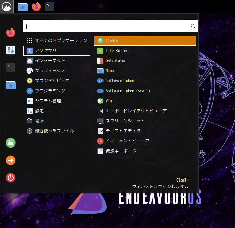This screenshot has width=235, height=228.
Task: Launch Nemo file manager entry
Action: [145, 71]
